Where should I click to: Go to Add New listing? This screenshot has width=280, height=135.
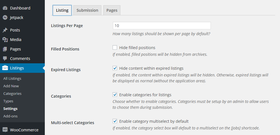11,86
